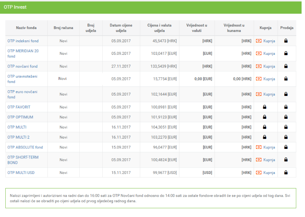Screen dimensions: 305x217
Task: Click the Prodaja lock for OTP MERIDIAN 20
Action: [x=286, y=53]
